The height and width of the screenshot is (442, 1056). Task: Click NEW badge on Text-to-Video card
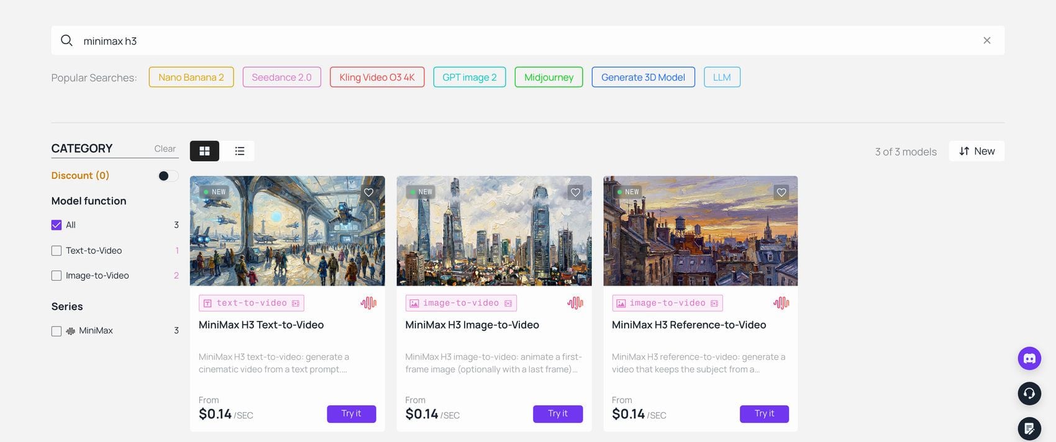tap(215, 192)
